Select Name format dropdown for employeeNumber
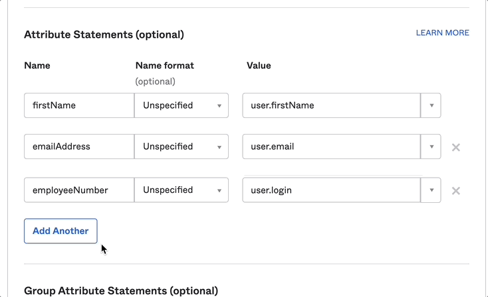The width and height of the screenshot is (488, 297). pos(182,190)
